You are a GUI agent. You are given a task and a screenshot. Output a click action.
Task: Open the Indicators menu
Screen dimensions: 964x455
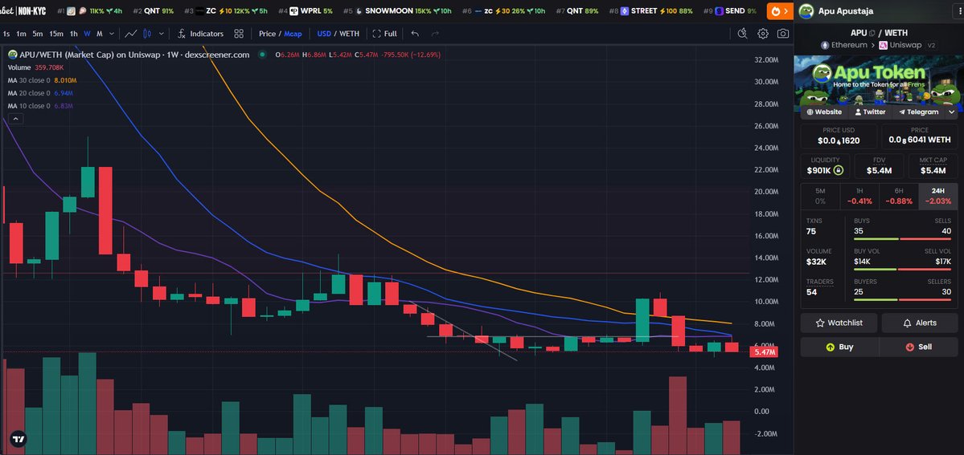[x=200, y=34]
